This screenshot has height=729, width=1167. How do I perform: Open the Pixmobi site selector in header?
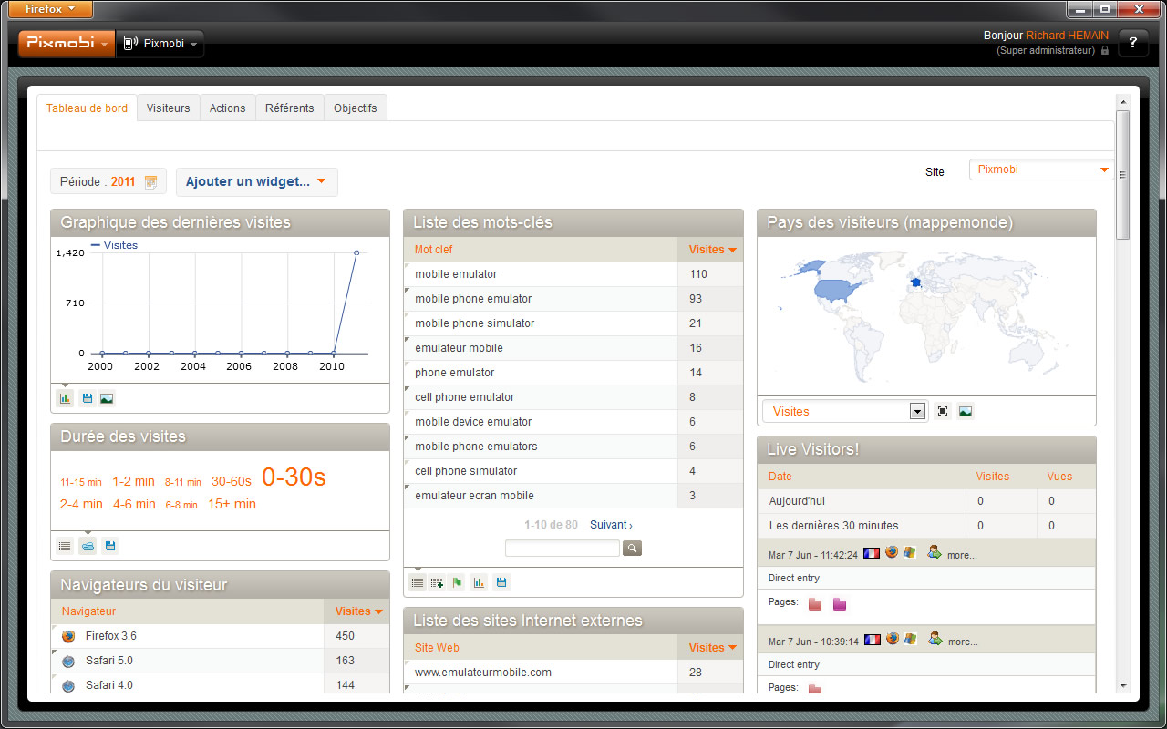pos(160,44)
